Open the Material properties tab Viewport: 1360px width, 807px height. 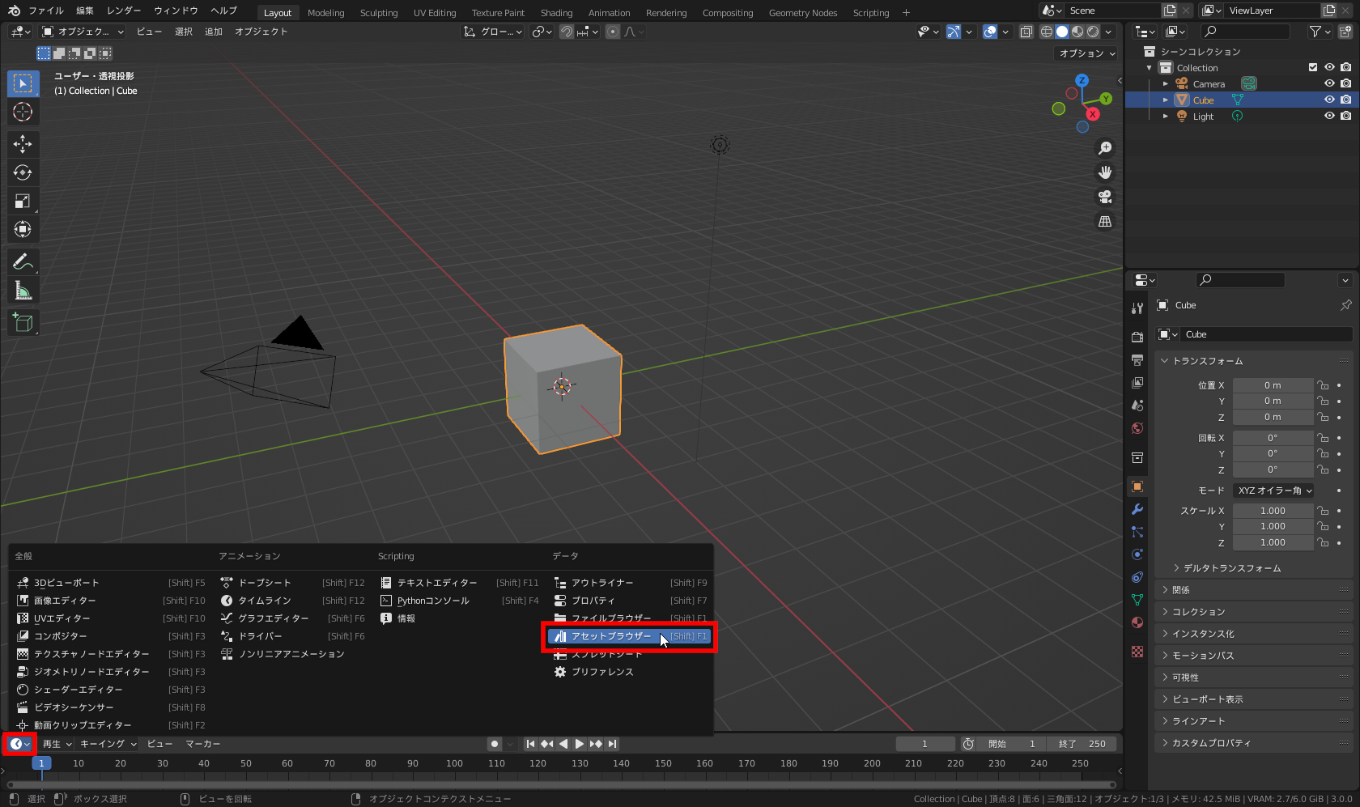pyautogui.click(x=1137, y=622)
